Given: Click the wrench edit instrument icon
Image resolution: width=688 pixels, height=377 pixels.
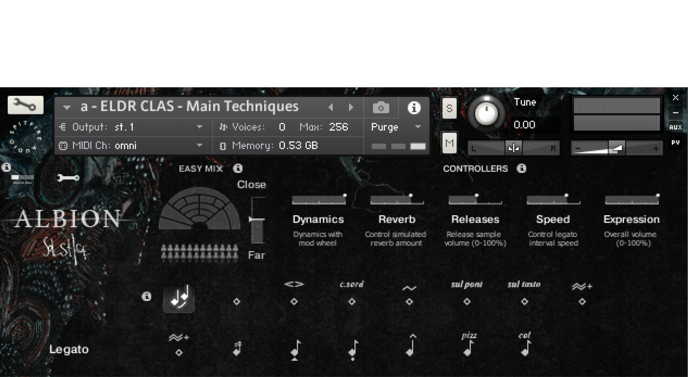Looking at the screenshot, I should [25, 105].
